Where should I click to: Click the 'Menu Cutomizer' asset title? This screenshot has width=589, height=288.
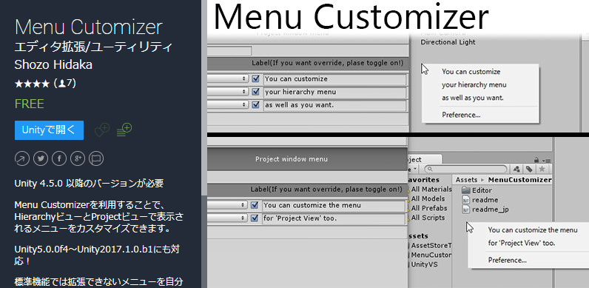click(x=89, y=27)
